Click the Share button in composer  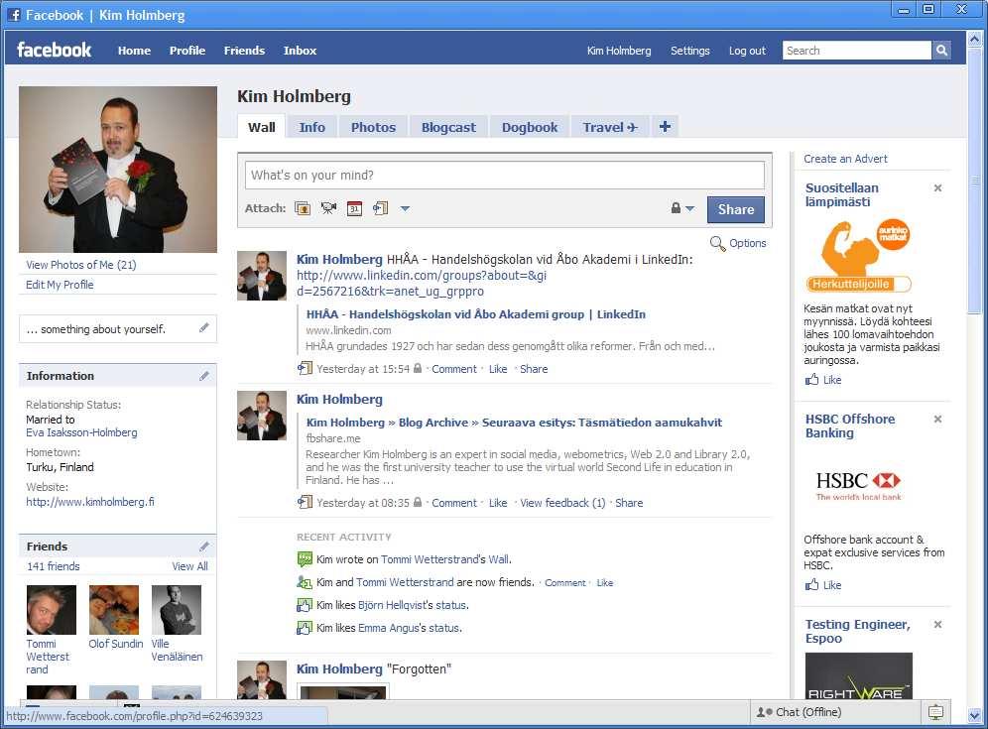(x=735, y=209)
